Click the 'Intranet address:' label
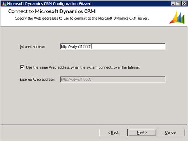Screen dimensions: 188x141 pos(32,47)
